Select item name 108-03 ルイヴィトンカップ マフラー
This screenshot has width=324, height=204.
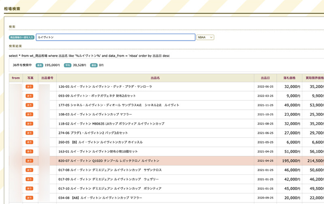(x=95, y=115)
